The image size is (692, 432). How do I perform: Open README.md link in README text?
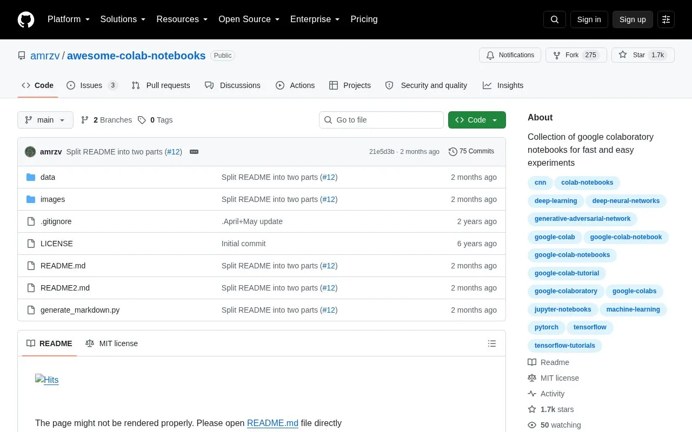point(272,423)
